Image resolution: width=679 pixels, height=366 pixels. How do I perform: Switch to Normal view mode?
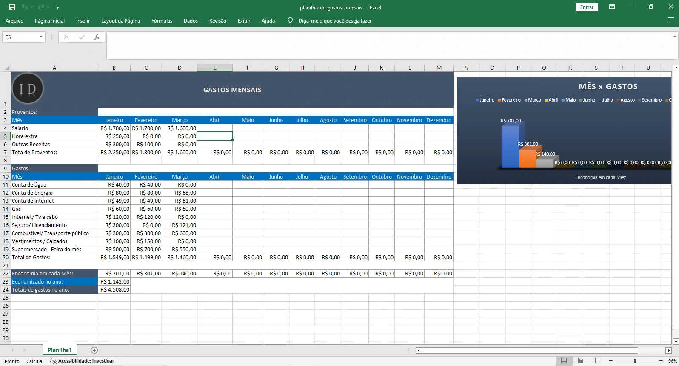(x=564, y=361)
